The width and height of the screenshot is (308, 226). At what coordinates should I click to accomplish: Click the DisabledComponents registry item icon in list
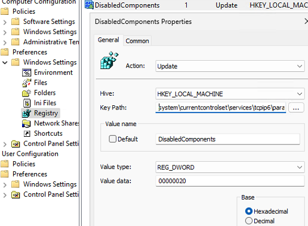[89, 5]
